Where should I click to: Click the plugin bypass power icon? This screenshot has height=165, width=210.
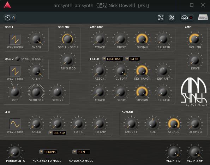(x=172, y=18)
